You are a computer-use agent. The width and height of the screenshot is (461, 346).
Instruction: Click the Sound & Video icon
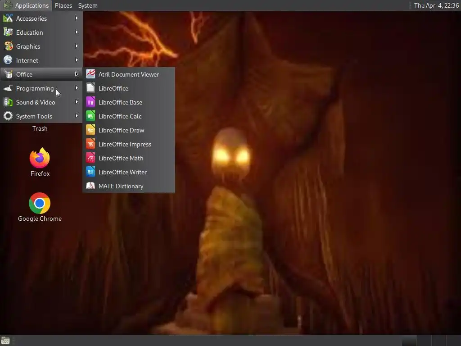click(x=8, y=102)
